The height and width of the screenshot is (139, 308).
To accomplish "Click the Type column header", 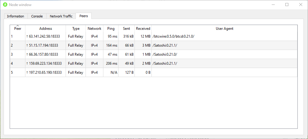I will pyautogui.click(x=76, y=29).
